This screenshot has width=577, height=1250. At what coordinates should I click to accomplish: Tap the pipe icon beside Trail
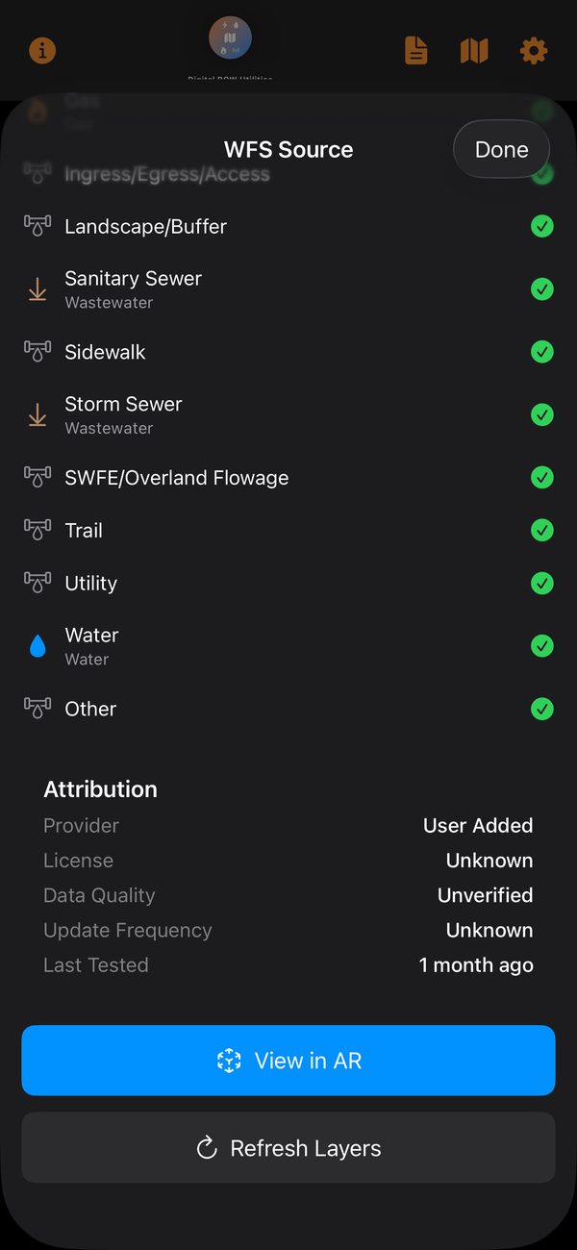38,530
